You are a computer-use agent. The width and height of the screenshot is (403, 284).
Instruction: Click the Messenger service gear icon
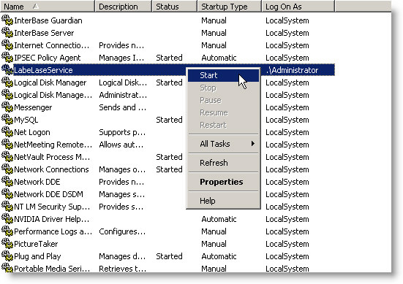7,107
